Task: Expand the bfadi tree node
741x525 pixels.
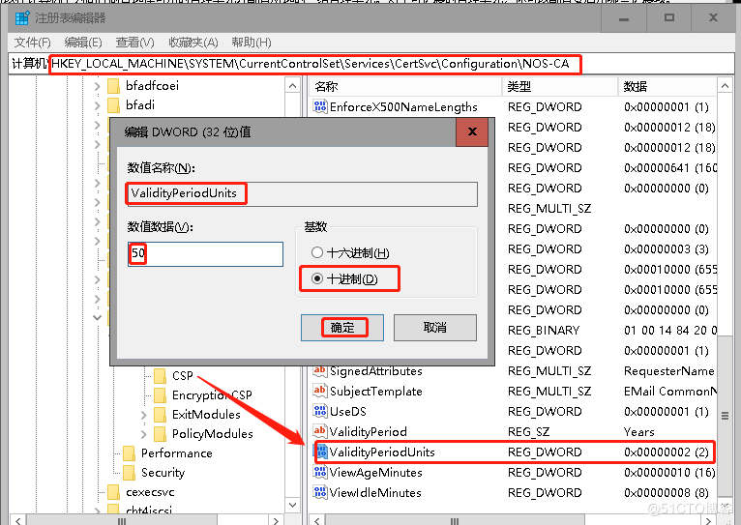Action: click(98, 105)
